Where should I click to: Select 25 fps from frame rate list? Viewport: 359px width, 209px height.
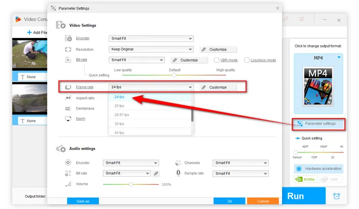click(x=119, y=105)
